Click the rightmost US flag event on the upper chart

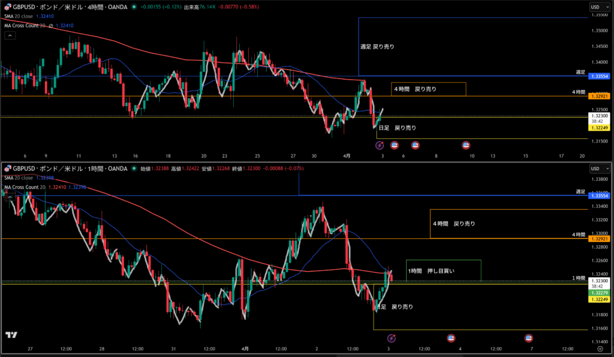click(x=466, y=145)
